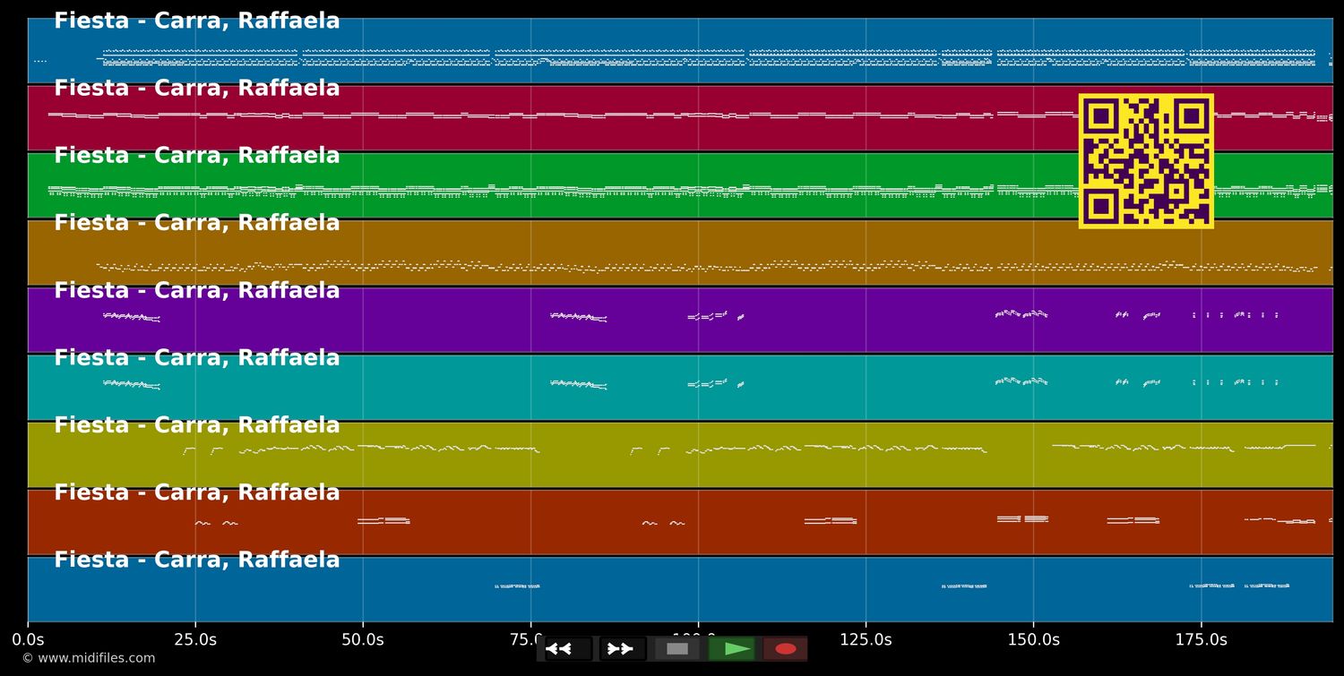This screenshot has width=1344, height=676.
Task: Click the 50.0s time axis label
Action: (x=363, y=639)
